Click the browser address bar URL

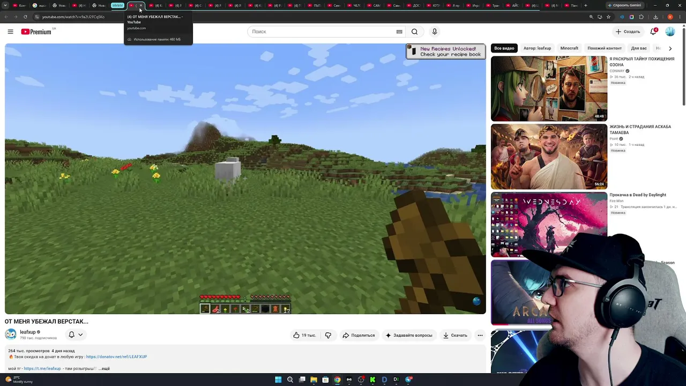tap(73, 17)
